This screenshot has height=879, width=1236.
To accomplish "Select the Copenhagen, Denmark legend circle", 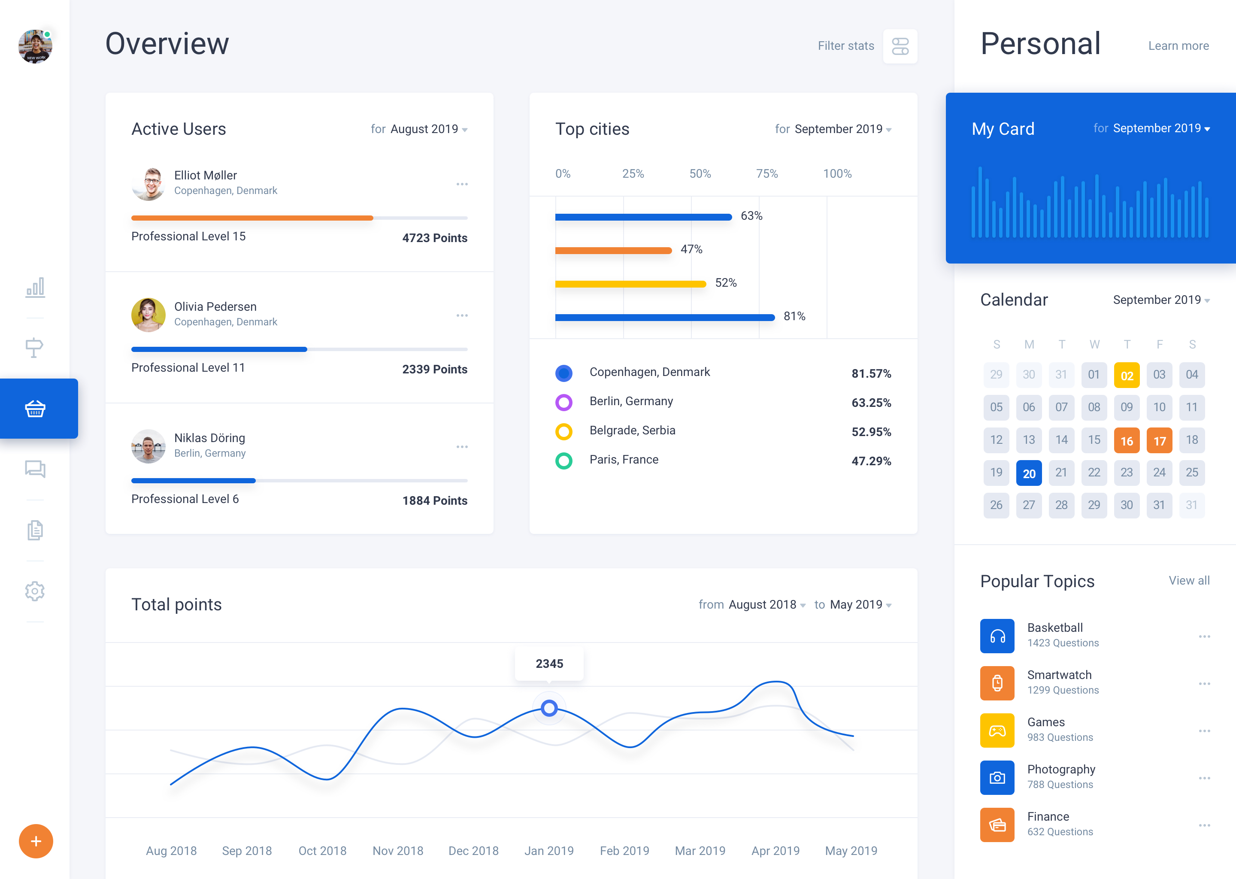I will [x=563, y=373].
